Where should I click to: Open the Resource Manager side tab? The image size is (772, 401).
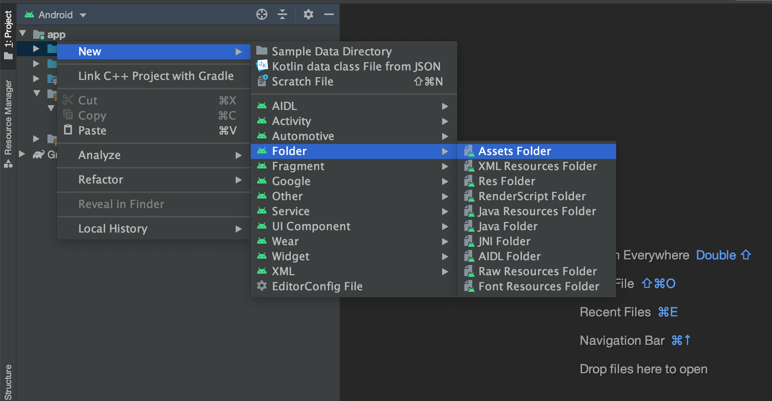tap(8, 124)
